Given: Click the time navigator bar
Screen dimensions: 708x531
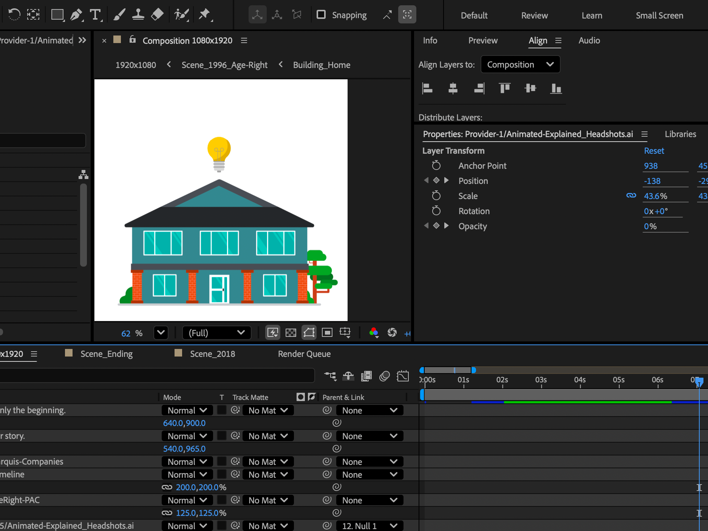Looking at the screenshot, I should [x=448, y=370].
